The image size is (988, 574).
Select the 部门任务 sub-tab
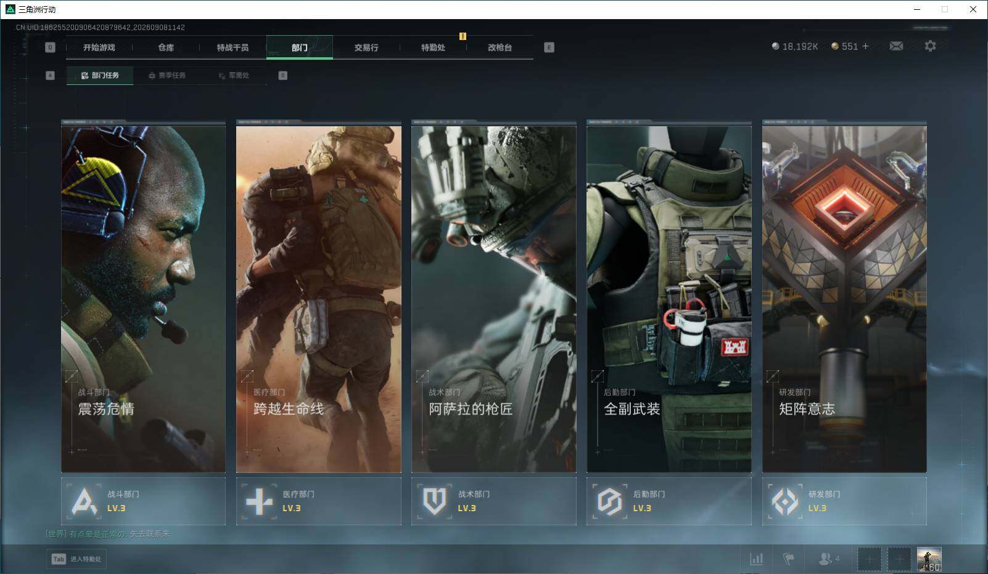coord(100,75)
